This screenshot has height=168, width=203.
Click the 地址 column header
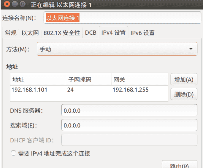pyautogui.click(x=38, y=79)
